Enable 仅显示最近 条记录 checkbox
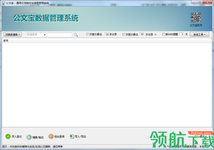Screen dimensions: 214x150 88,34
